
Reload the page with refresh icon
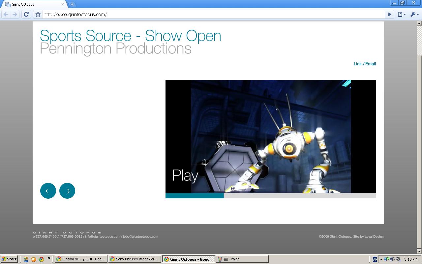click(x=26, y=14)
